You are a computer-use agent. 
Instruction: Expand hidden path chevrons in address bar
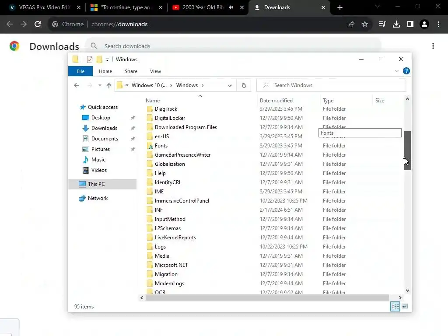coord(127,85)
